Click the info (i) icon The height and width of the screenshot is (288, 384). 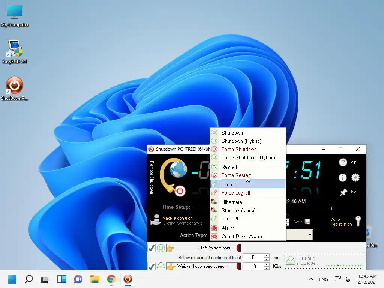pyautogui.click(x=342, y=177)
